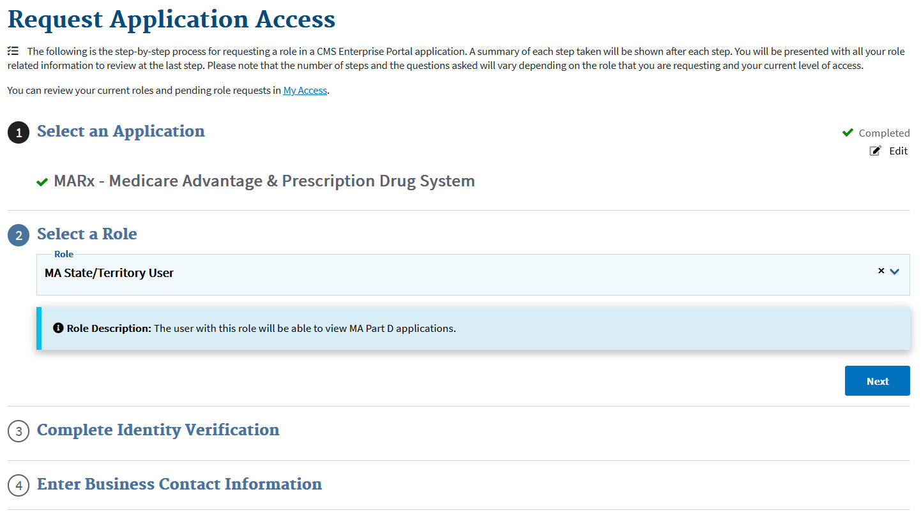Screen dimensions: 921x517
Task: Click the step 1 number circle
Action: (x=19, y=133)
